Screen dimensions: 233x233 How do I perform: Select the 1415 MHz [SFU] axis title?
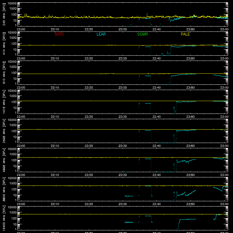click(x=4, y=102)
